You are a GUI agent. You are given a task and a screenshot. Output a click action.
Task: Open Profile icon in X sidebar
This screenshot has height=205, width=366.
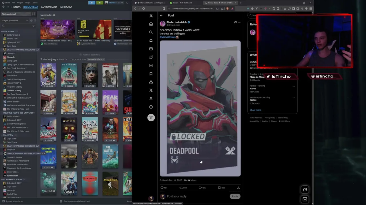click(151, 99)
